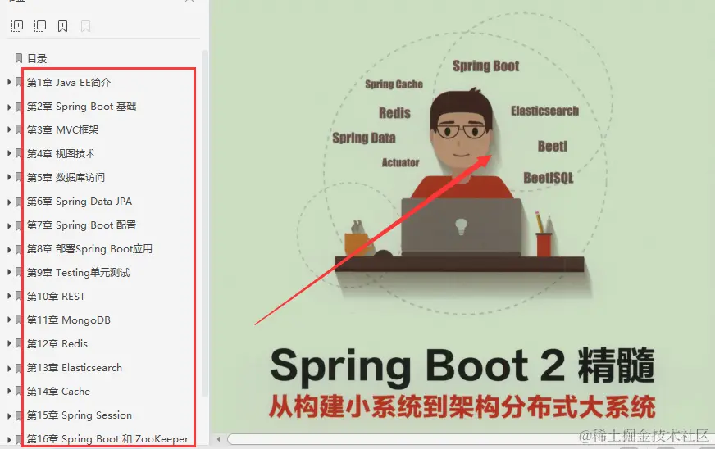Expand 第8章 部署Spring Boot应用
Image resolution: width=715 pixels, height=449 pixels.
[9, 249]
